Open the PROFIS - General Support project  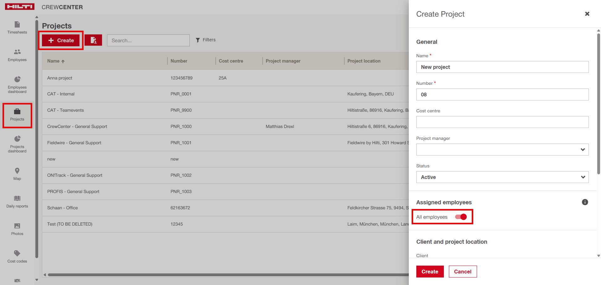point(225,192)
